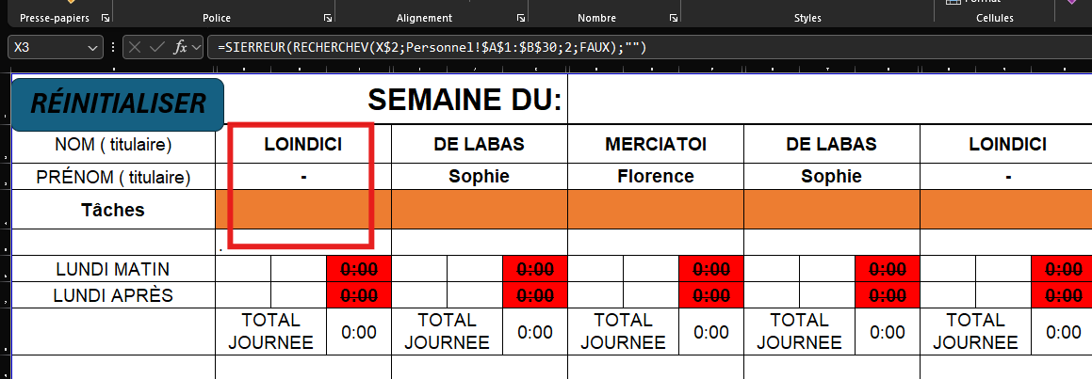1092x379 pixels.
Task: Select the empty cell right of SEMAINE DU
Action: click(829, 100)
